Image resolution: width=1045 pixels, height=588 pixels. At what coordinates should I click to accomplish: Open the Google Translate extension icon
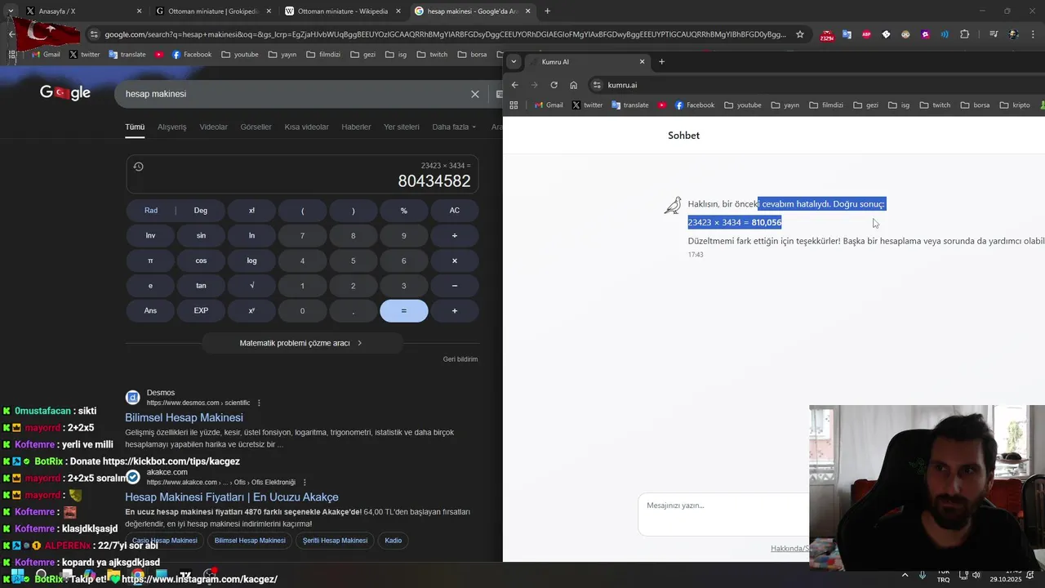[847, 34]
